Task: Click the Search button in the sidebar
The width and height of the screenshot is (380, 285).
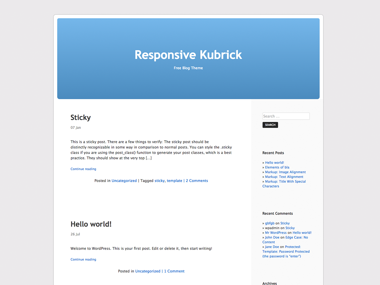Action: [270, 125]
